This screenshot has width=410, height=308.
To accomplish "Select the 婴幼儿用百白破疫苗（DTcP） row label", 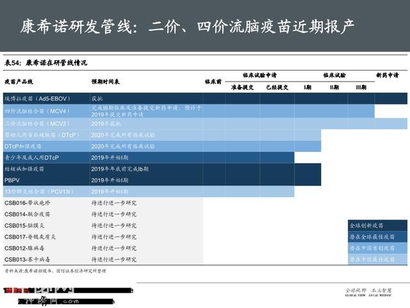I will tap(42, 135).
